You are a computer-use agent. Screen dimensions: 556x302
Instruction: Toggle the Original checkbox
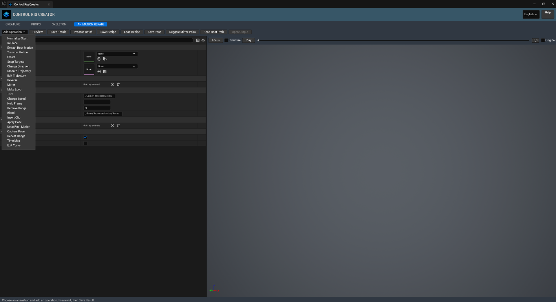pos(543,40)
